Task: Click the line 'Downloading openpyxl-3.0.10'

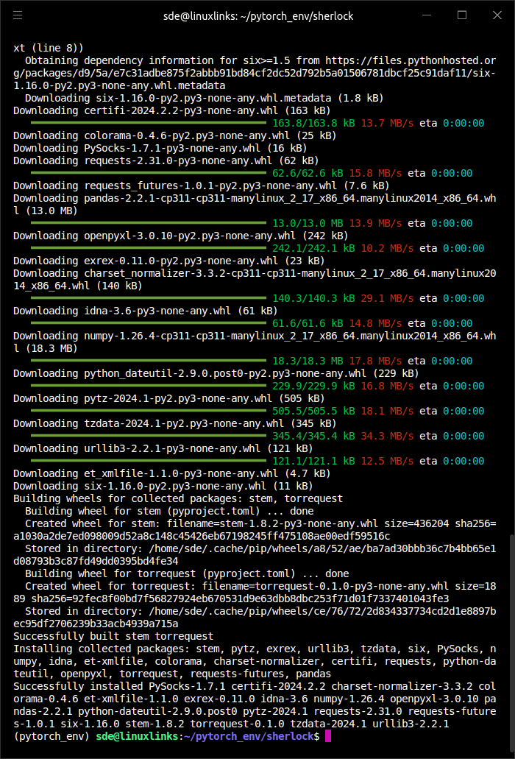Action: (x=181, y=236)
